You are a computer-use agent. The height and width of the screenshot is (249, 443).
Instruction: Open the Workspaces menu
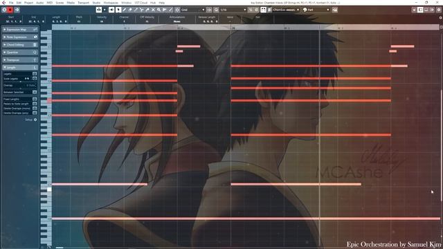[x=111, y=3]
